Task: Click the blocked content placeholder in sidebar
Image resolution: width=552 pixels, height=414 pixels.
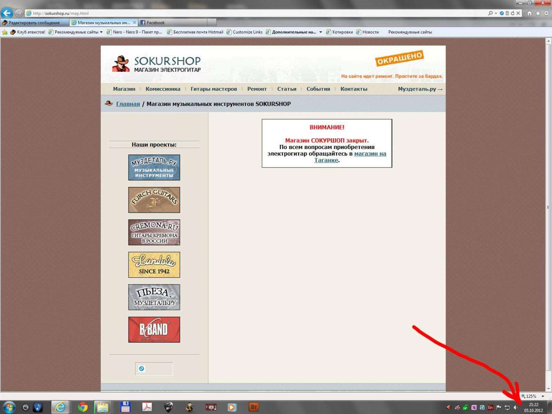Action: click(154, 369)
